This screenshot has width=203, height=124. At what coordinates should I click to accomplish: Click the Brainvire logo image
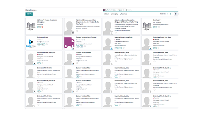pos(31,43)
